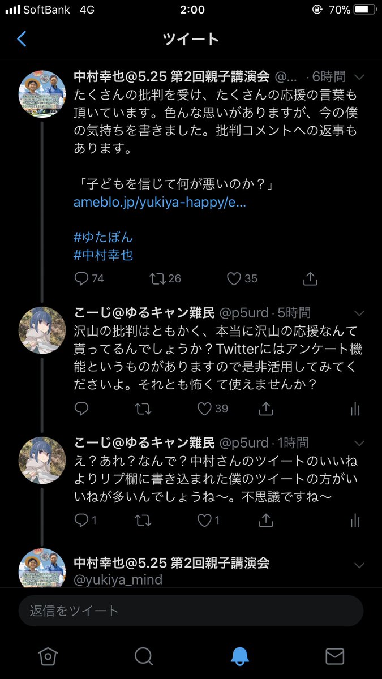Switch to the Notifications tab
Viewport: 382px width, 679px height.
239,656
